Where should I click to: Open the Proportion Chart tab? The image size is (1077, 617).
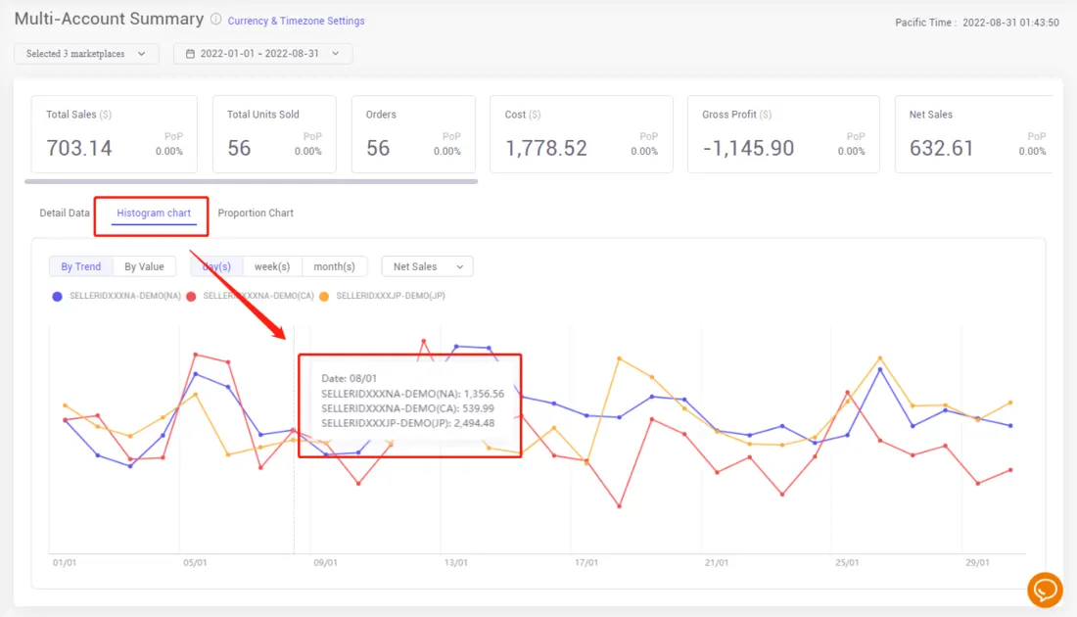pyautogui.click(x=256, y=213)
